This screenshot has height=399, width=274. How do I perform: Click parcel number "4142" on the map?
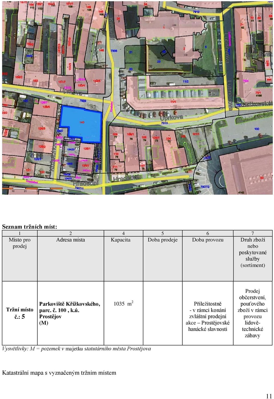[241, 192]
